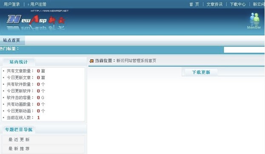Screen dimensions: 265x154
Task: Click the 今日更新软件 statistic row
Action: pyautogui.click(x=26, y=91)
